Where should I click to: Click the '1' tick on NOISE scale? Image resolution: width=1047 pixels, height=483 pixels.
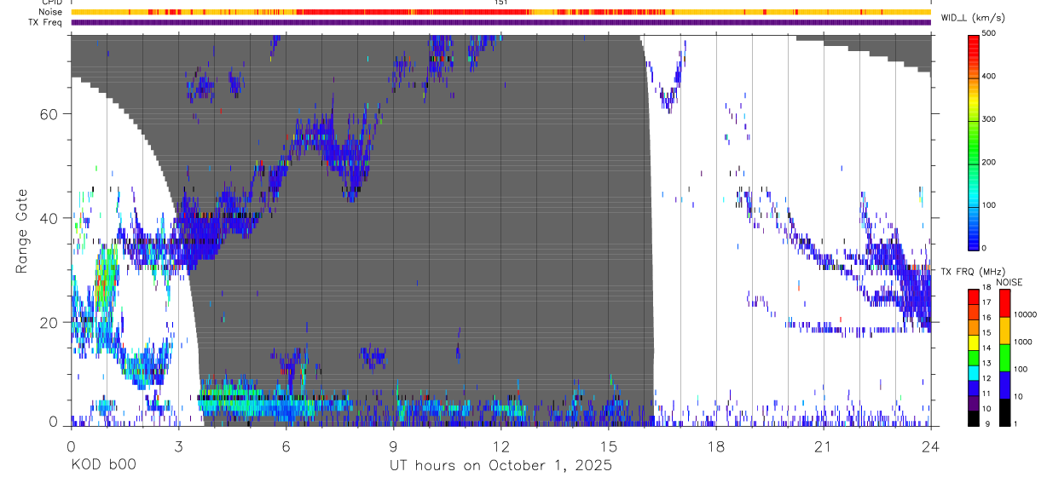tap(1016, 423)
